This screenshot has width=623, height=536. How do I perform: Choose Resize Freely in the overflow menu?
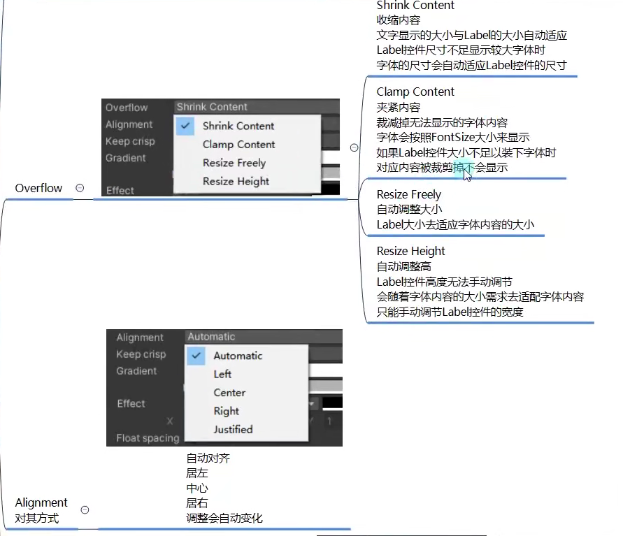coord(234,163)
